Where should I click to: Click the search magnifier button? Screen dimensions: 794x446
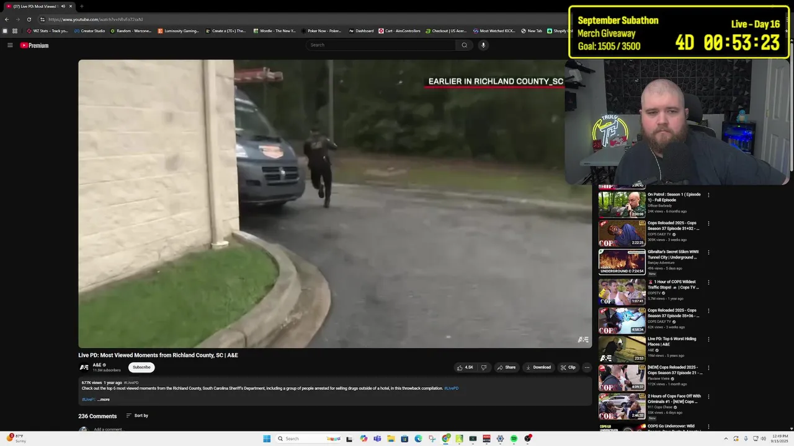464,45
